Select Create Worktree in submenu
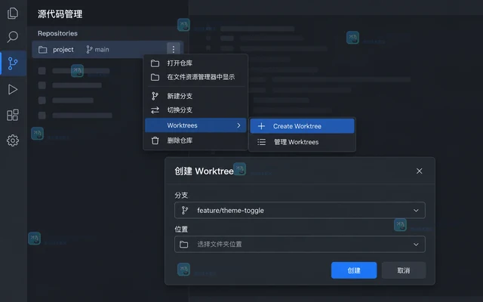 pos(302,126)
